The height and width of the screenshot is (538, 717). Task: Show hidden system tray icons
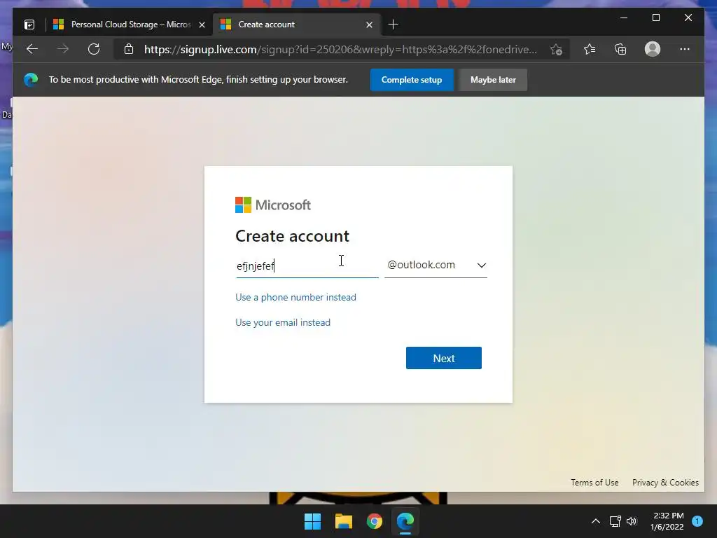tap(595, 521)
